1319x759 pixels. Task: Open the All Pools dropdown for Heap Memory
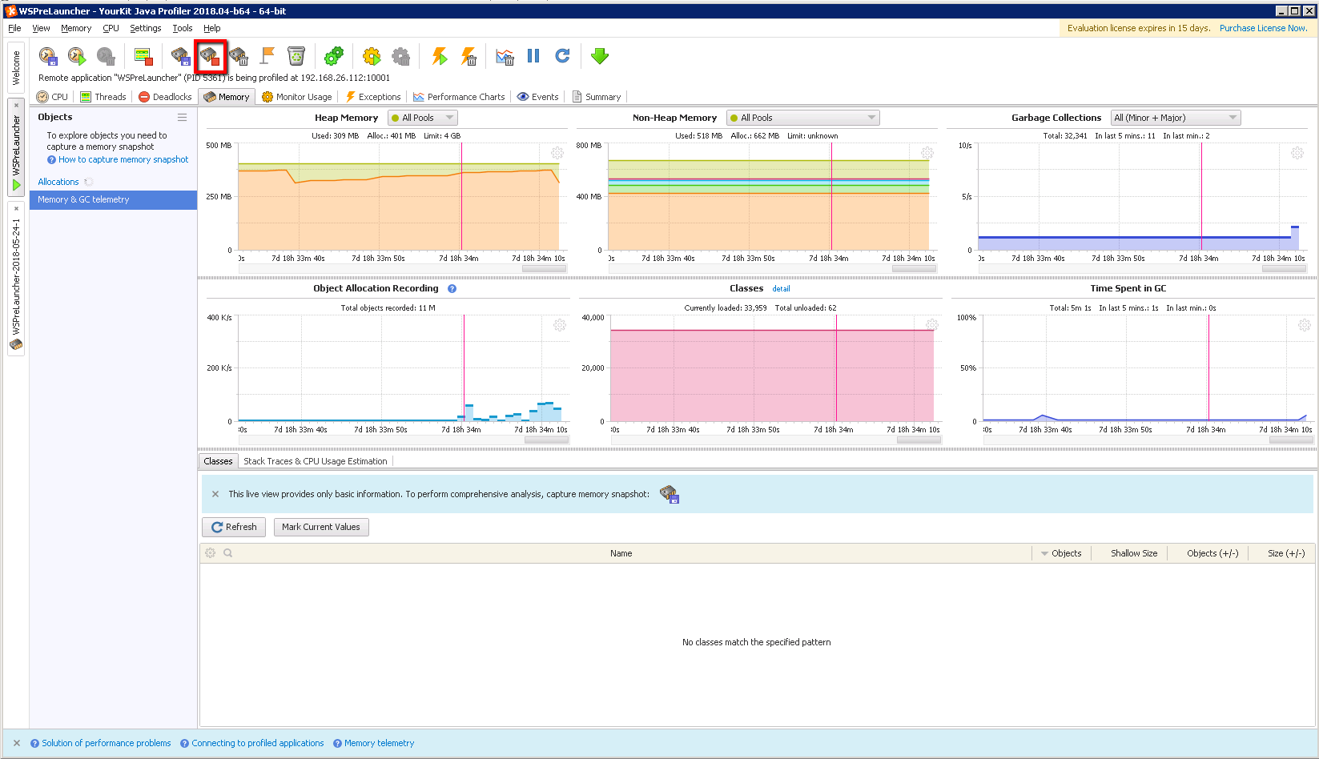point(422,117)
